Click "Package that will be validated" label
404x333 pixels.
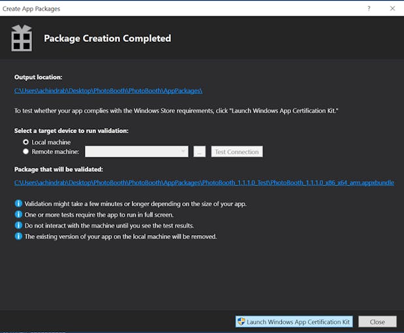(59, 169)
